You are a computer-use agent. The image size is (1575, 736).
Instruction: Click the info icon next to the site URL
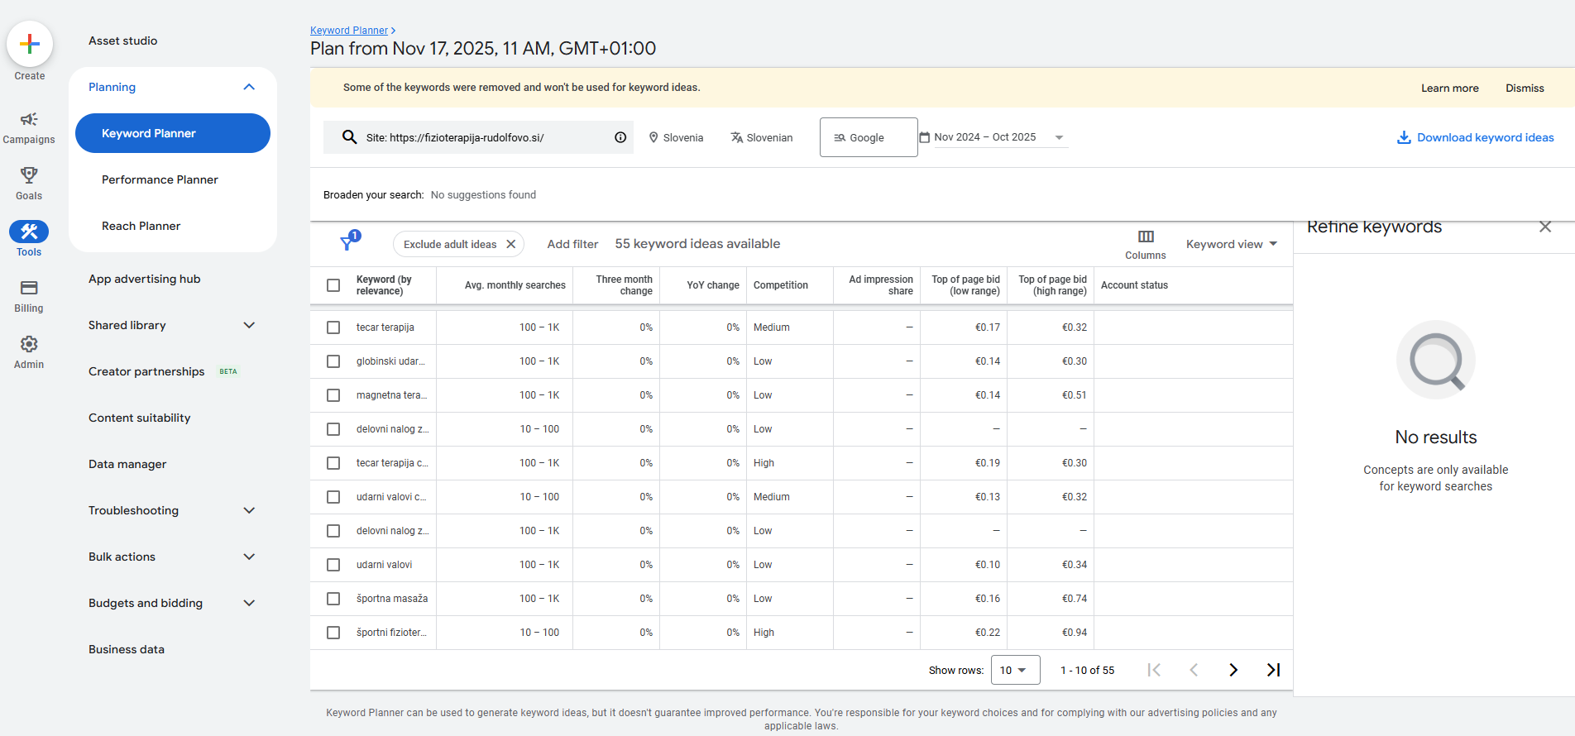tap(620, 137)
